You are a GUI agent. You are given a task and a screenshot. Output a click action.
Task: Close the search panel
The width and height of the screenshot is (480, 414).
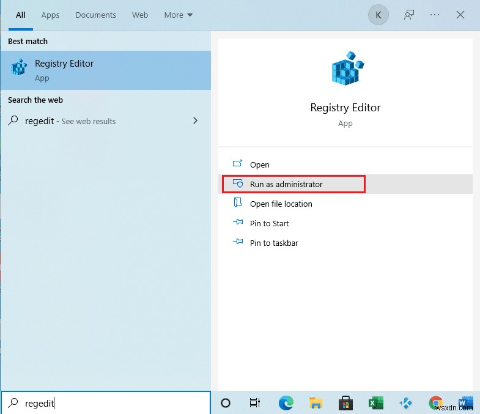point(460,15)
